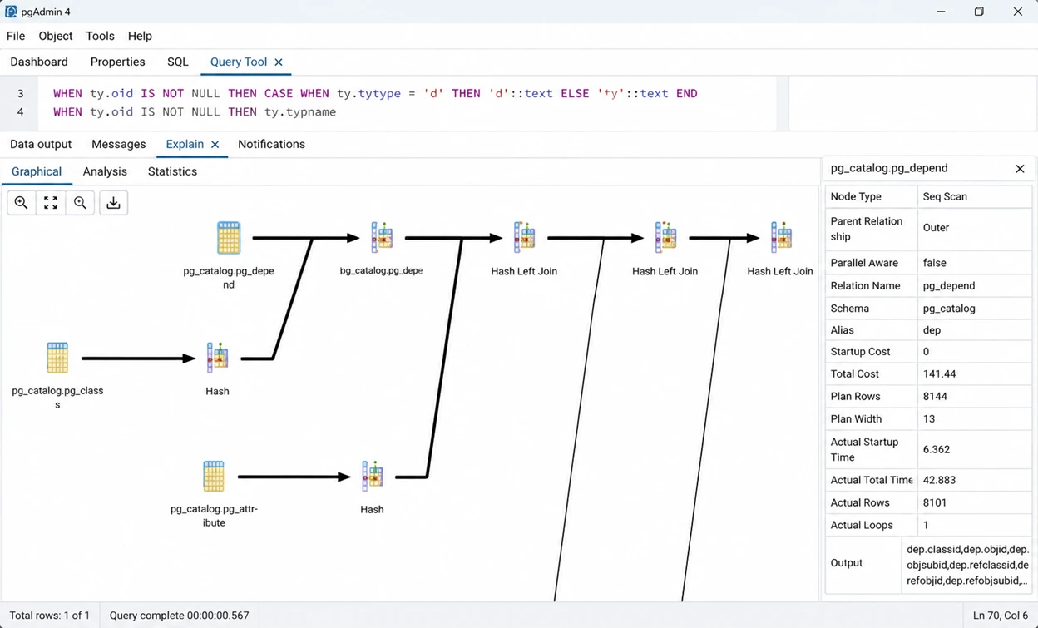Click the Actual Total Time value 42.883

click(x=939, y=480)
